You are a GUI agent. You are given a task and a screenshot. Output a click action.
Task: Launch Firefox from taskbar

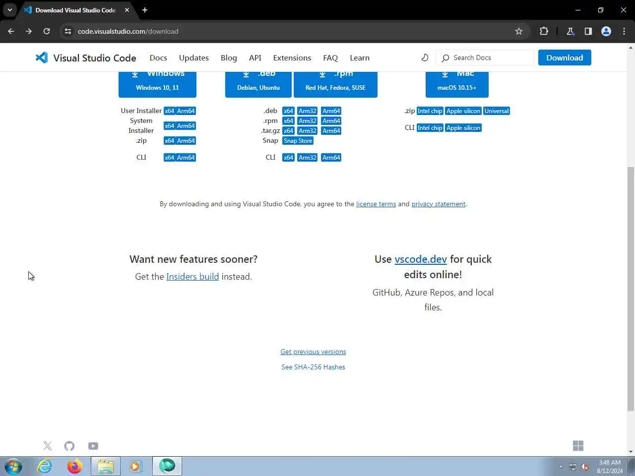coord(75,467)
